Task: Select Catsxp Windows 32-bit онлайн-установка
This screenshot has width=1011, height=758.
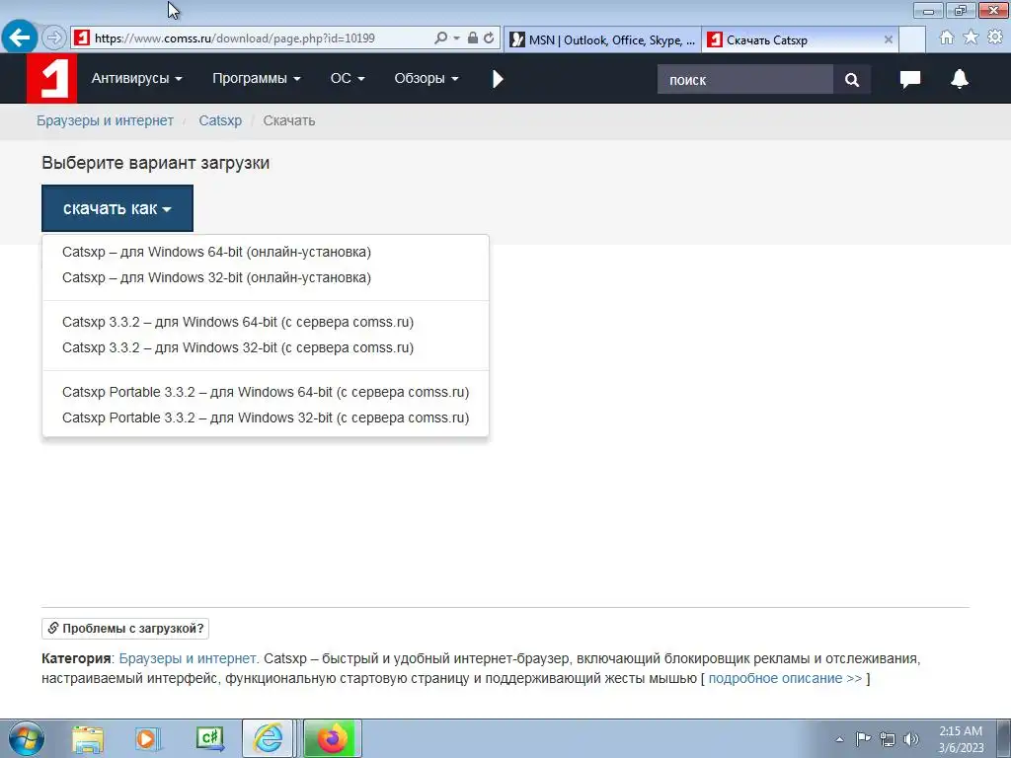Action: (x=216, y=277)
